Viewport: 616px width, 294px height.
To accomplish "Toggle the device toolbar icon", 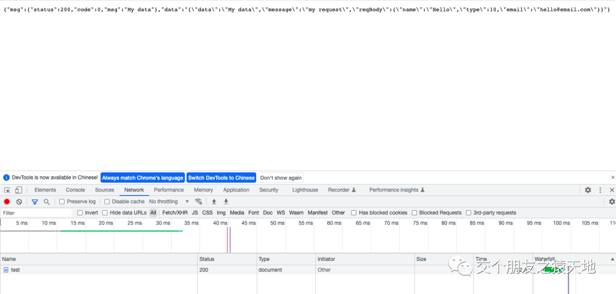I will (x=18, y=190).
